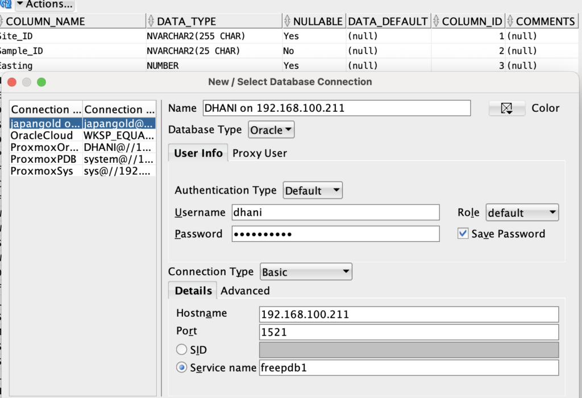Switch to the Details tab
The height and width of the screenshot is (398, 582).
point(193,291)
